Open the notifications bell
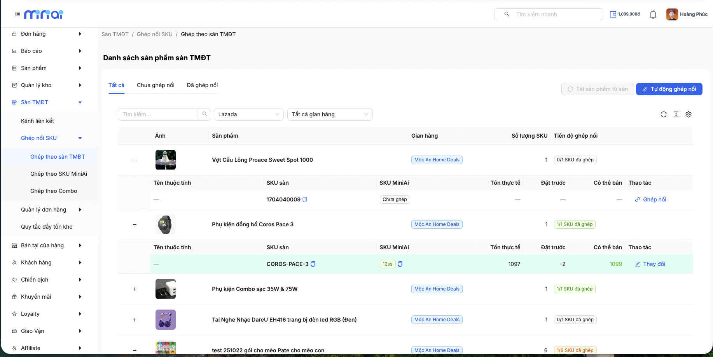 653,14
